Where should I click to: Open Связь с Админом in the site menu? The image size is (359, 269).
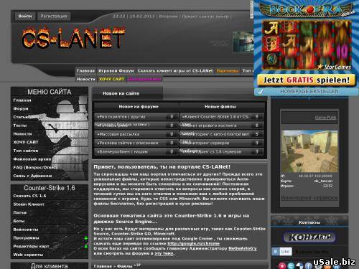pos(32,176)
